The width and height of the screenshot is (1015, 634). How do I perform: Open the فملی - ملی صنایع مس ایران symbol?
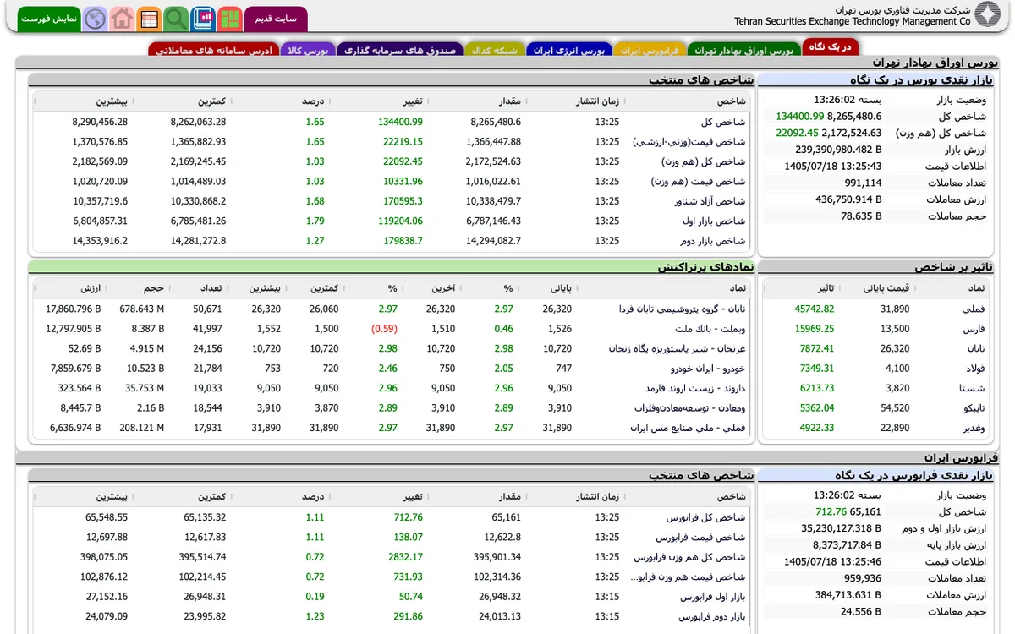pyautogui.click(x=688, y=428)
